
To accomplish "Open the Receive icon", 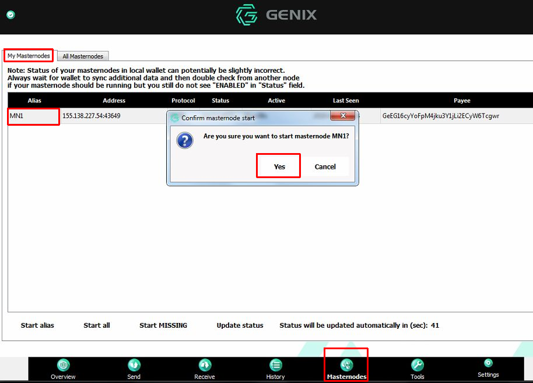I will tap(205, 366).
